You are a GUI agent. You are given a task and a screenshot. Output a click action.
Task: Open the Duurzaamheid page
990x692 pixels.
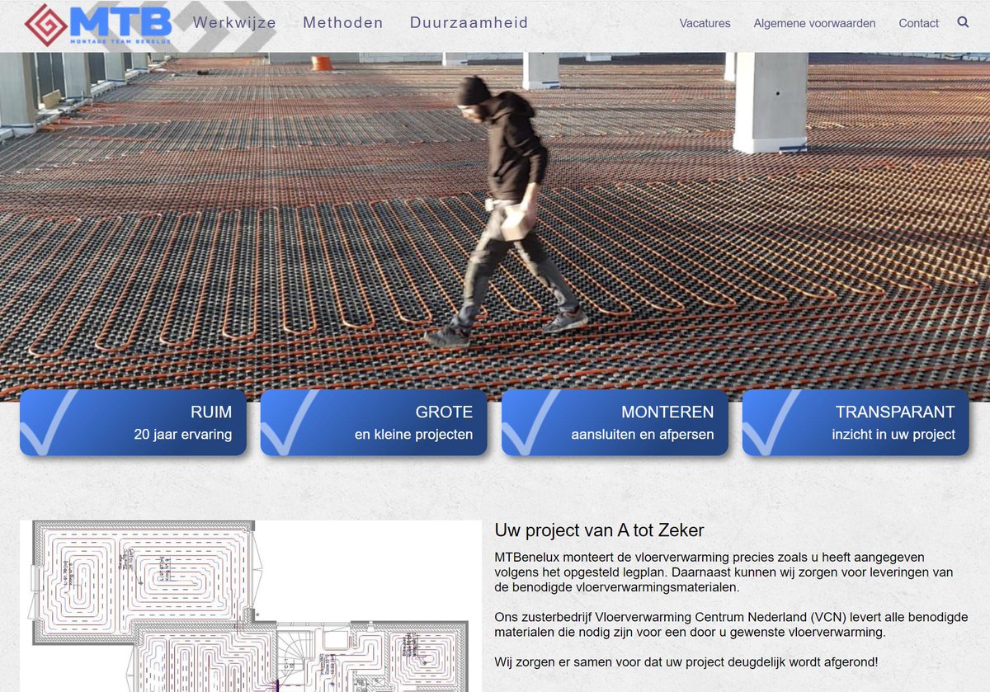click(468, 23)
